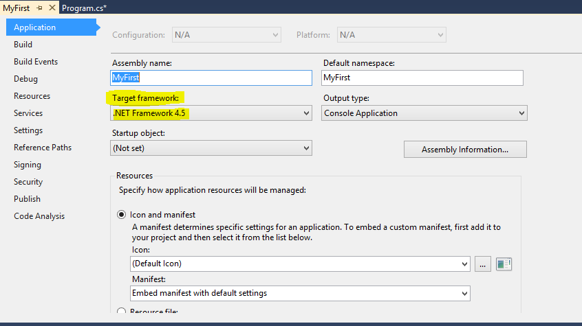Image resolution: width=582 pixels, height=326 pixels.
Task: Focus the Default namespace input box
Action: tap(422, 78)
